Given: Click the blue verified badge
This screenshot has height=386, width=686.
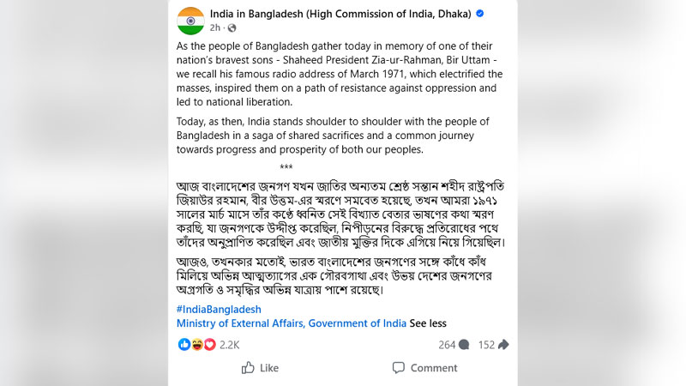Looking at the screenshot, I should pyautogui.click(x=480, y=14).
